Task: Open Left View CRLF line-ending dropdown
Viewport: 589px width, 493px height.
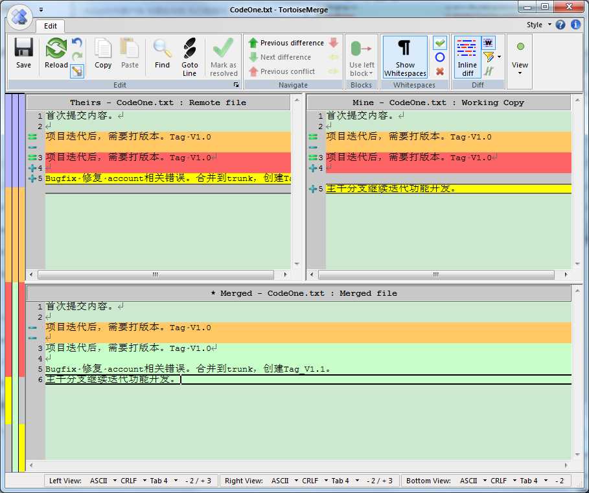Action: [x=133, y=481]
